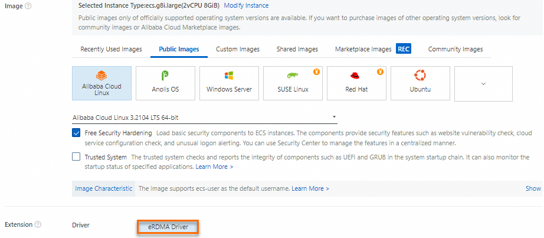Select the SUSE Linux image card

[293, 83]
